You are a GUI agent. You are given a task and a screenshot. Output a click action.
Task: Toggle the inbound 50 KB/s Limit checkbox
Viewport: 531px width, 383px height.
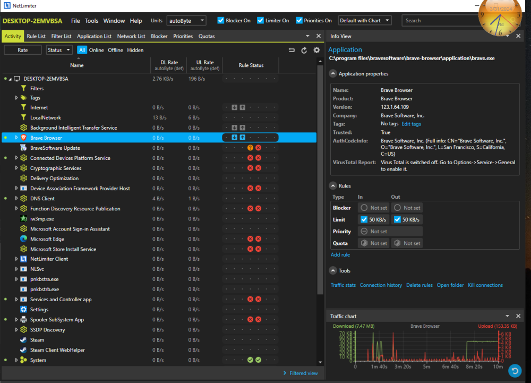(x=364, y=219)
